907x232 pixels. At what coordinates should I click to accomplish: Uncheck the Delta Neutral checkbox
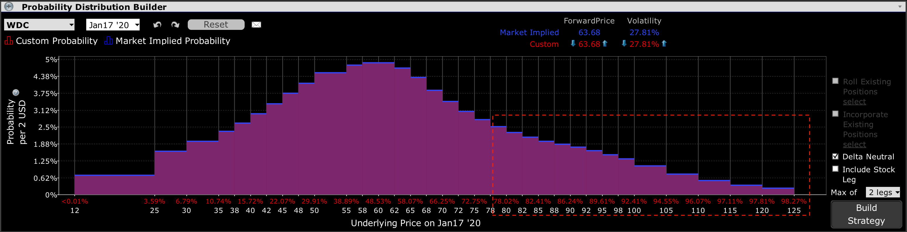[835, 156]
